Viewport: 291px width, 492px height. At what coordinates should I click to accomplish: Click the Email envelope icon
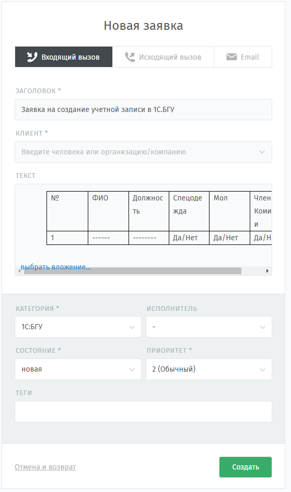[231, 57]
